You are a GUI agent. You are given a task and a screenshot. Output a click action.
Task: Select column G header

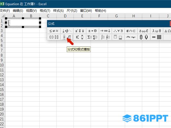click(x=116, y=16)
